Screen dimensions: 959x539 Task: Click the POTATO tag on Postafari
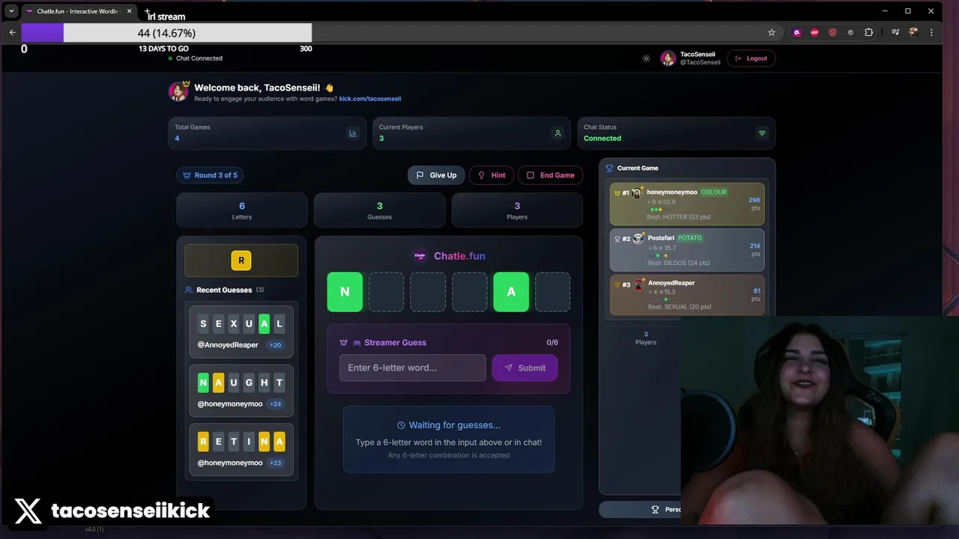pos(690,238)
